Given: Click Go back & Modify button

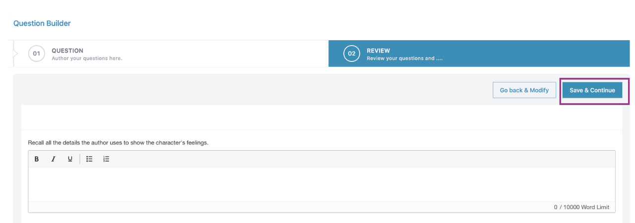Looking at the screenshot, I should pyautogui.click(x=524, y=90).
